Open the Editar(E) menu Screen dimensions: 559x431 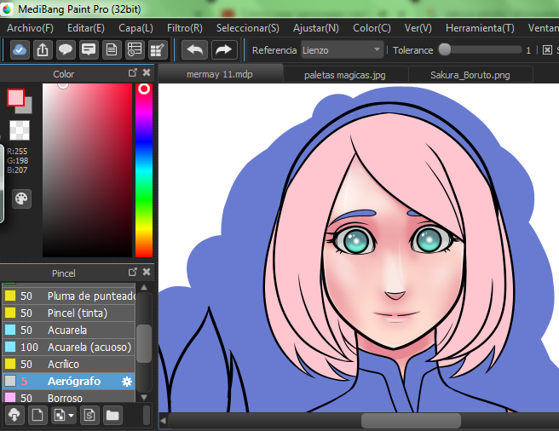[x=86, y=28]
